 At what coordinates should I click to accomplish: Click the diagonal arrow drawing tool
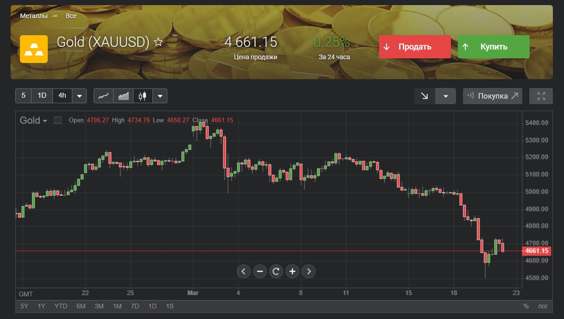[425, 96]
